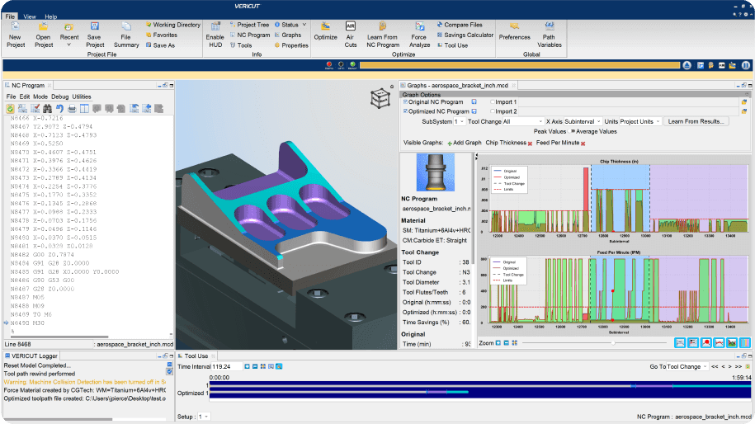Open the Force Analyze tool
The height and width of the screenshot is (424, 755).
click(x=419, y=27)
